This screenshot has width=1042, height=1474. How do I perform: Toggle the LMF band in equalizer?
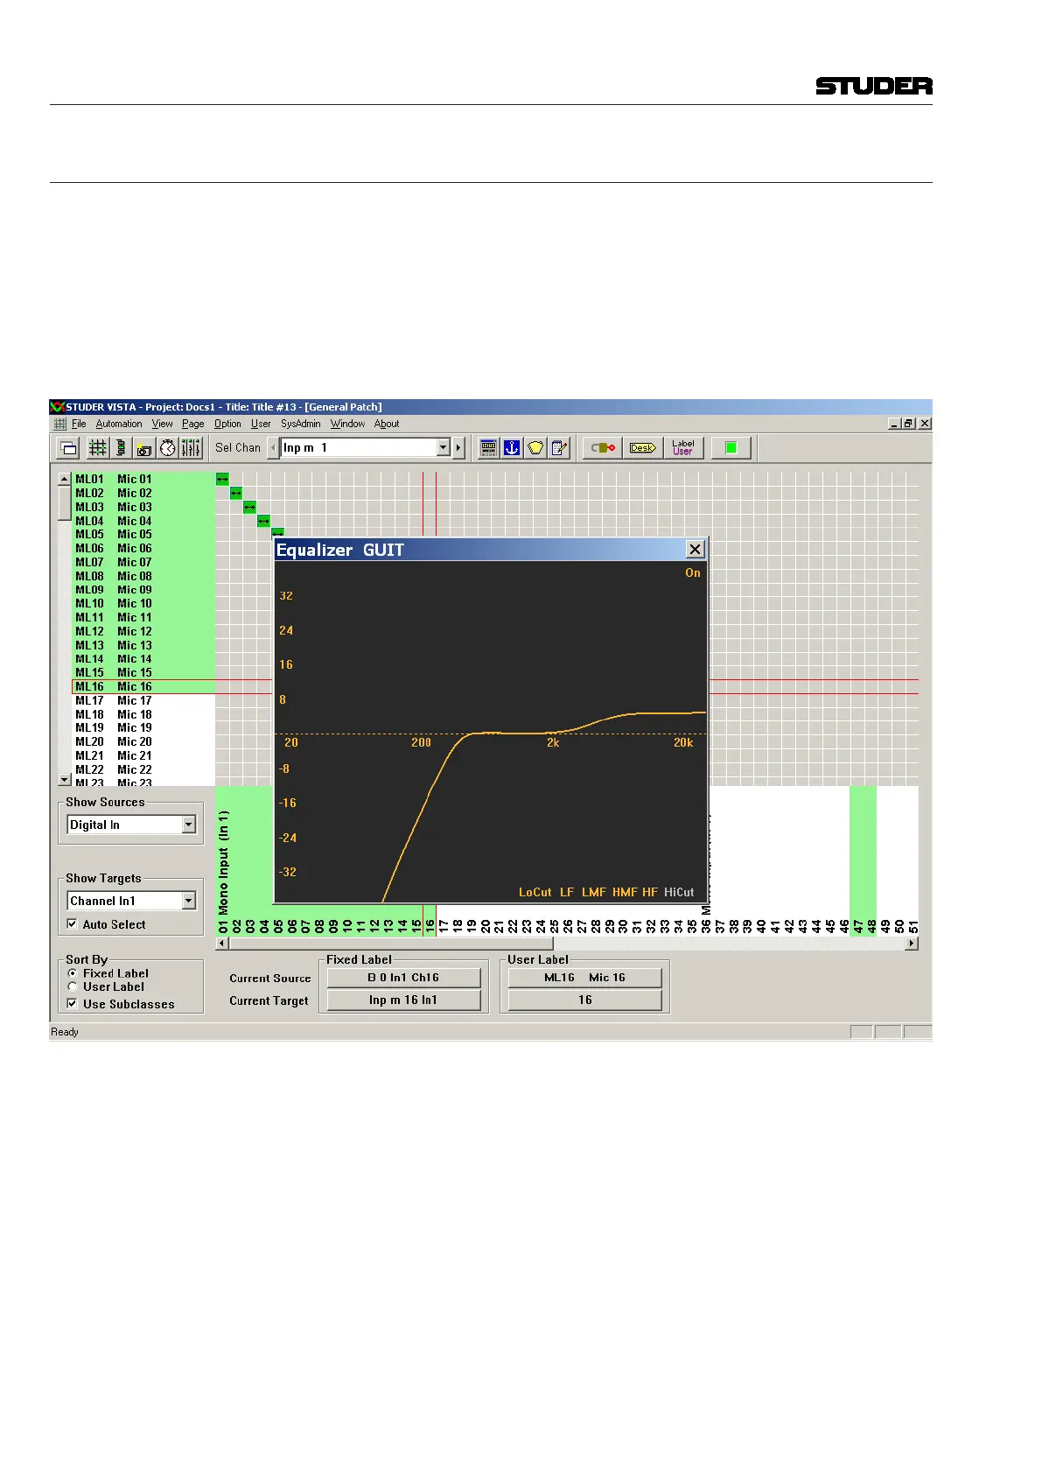594,892
